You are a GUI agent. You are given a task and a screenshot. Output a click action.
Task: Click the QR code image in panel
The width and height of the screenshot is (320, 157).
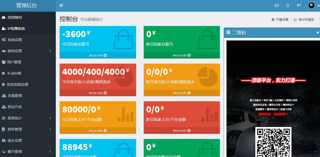(273, 142)
